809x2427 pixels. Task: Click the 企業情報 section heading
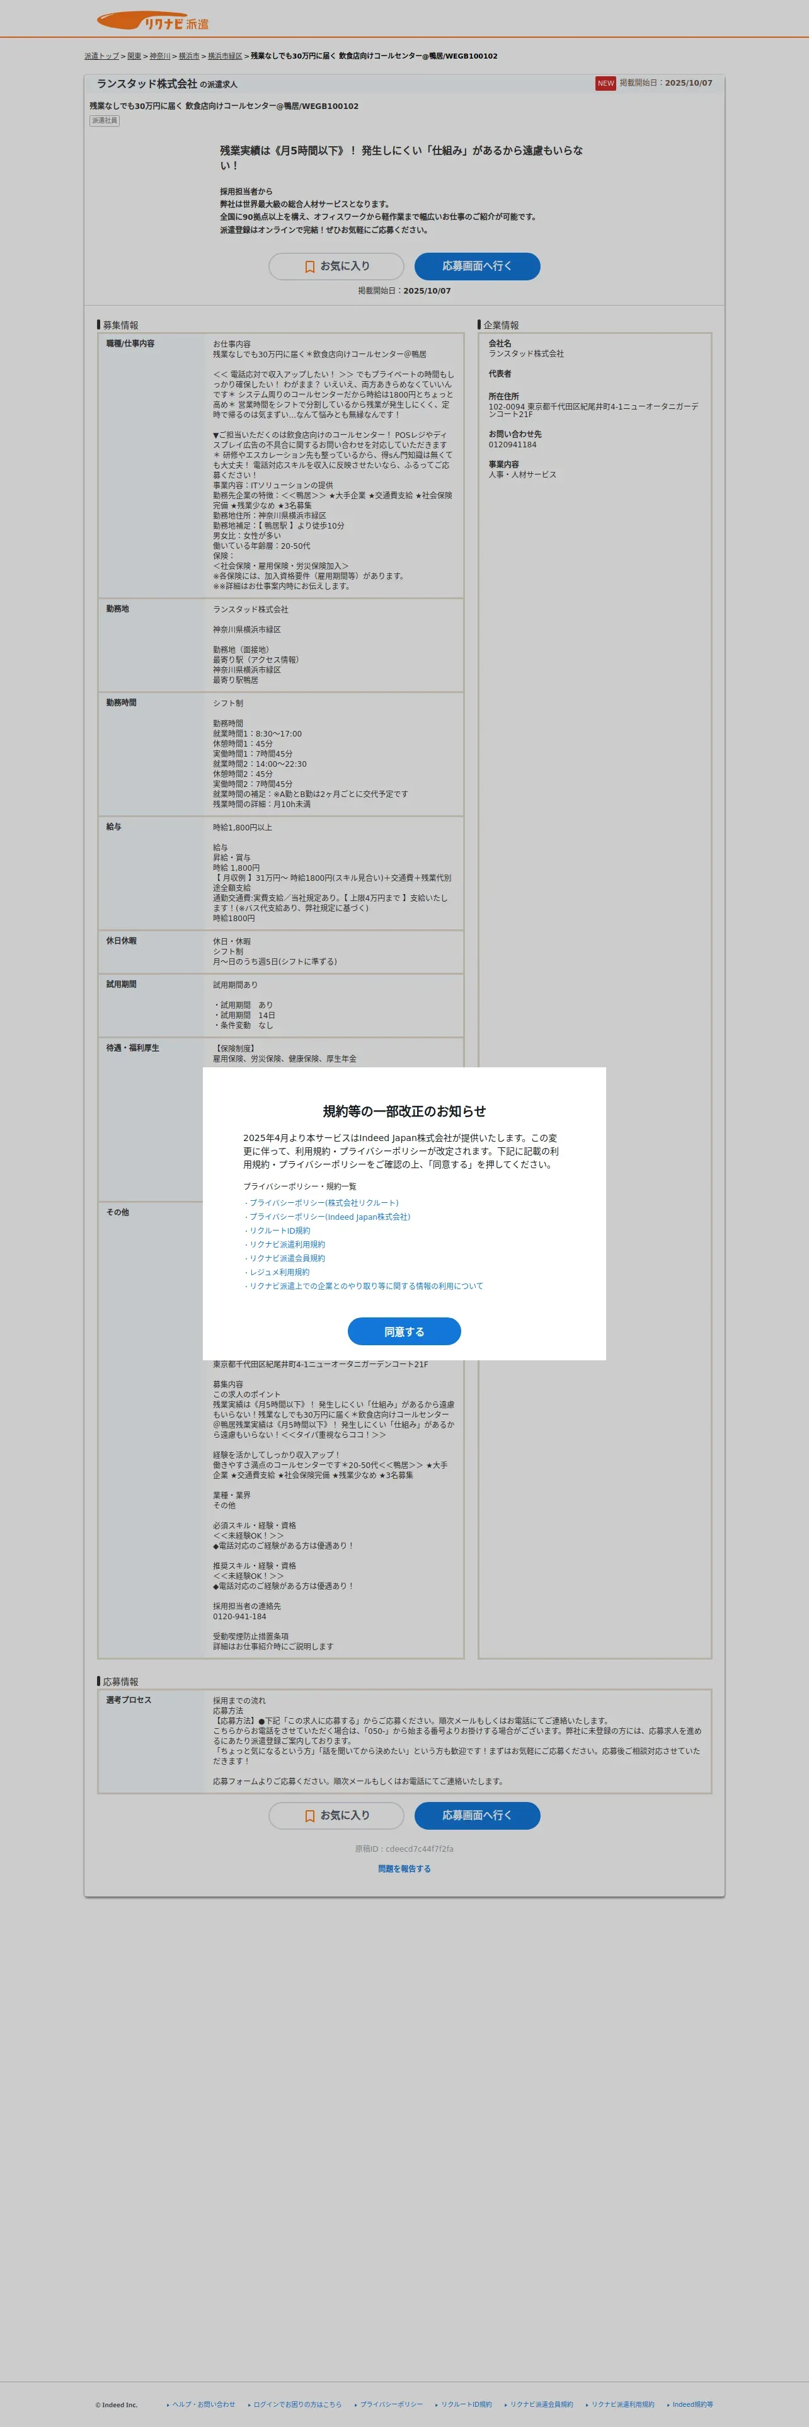[x=501, y=325]
